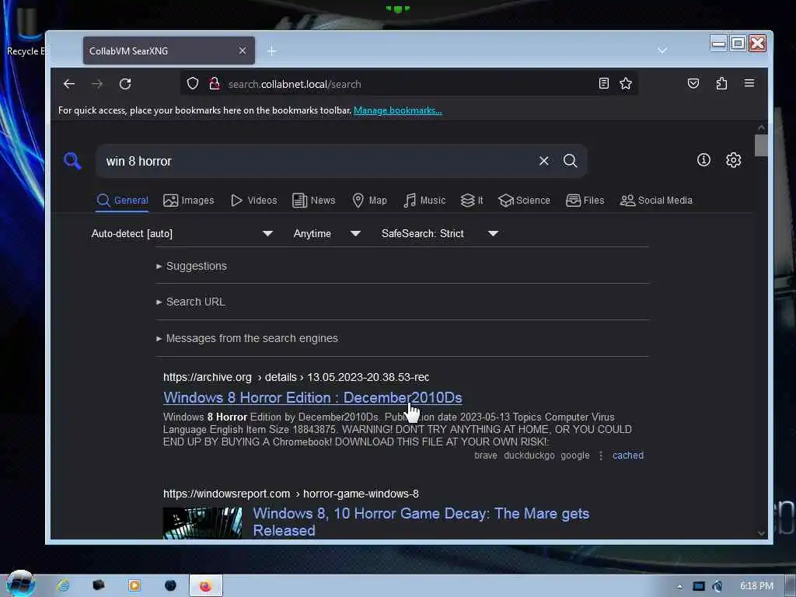Reload the page with the refresh icon
796x597 pixels.
click(125, 84)
